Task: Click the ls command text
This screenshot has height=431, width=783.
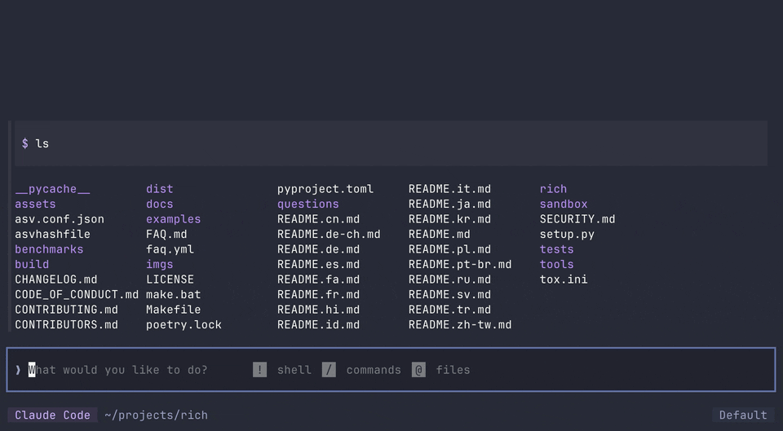Action: click(x=42, y=143)
